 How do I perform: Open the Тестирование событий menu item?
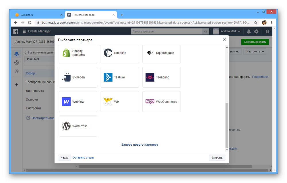40,82
